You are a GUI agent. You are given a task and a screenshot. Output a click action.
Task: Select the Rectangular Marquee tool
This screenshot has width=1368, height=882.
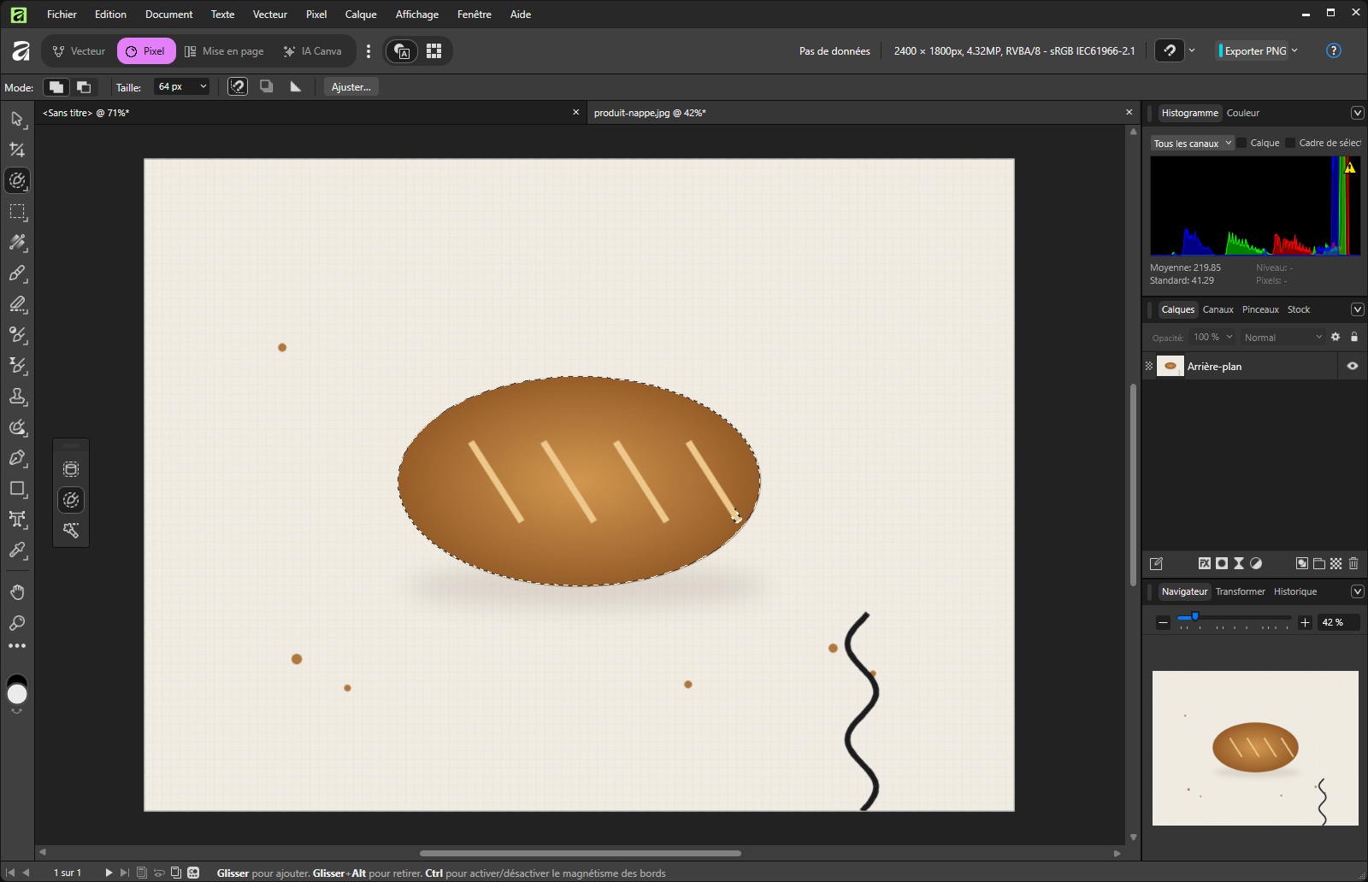[17, 211]
